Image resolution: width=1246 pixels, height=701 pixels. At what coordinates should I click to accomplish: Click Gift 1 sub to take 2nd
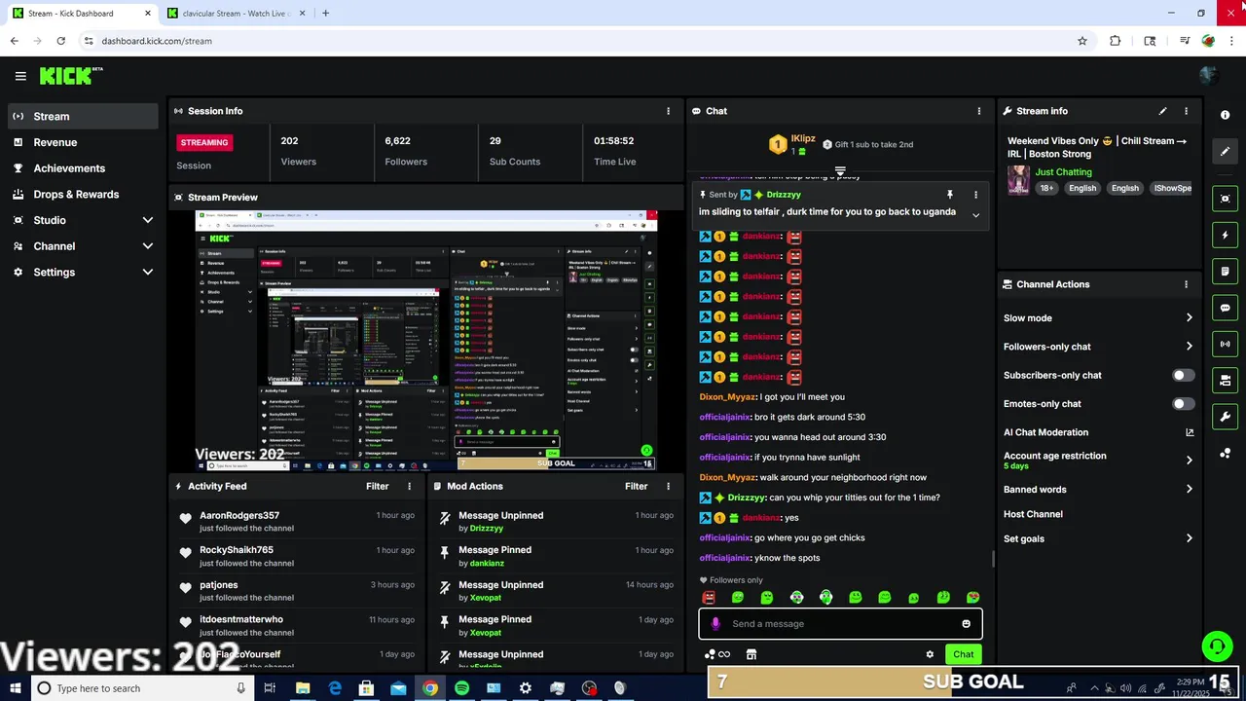[x=867, y=144]
